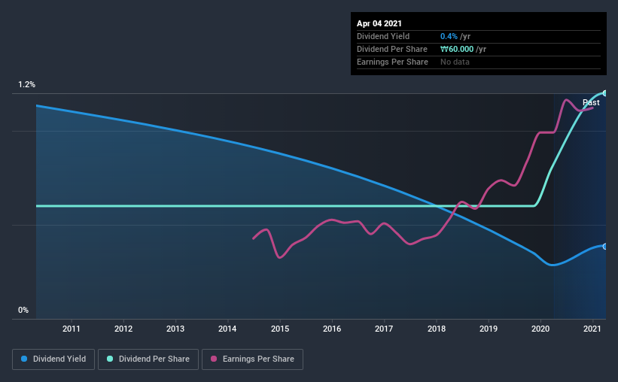Click the teal Dividend Per Share legend dot
The image size is (618, 382).
point(110,359)
